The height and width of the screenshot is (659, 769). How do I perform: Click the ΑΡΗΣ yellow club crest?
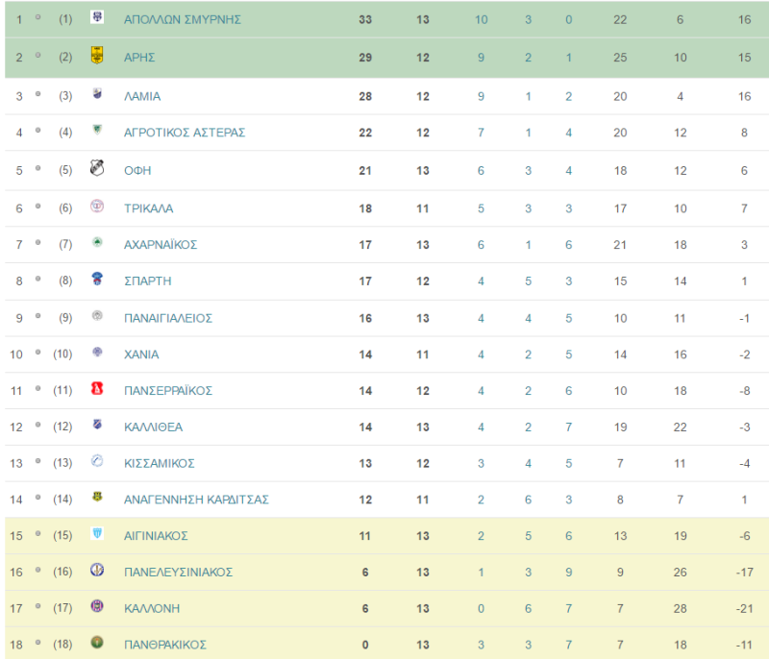pos(97,56)
